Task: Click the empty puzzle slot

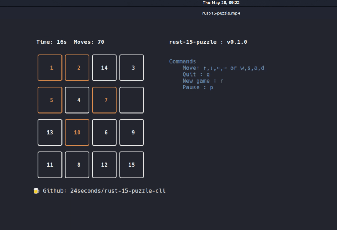Action: click(x=131, y=100)
